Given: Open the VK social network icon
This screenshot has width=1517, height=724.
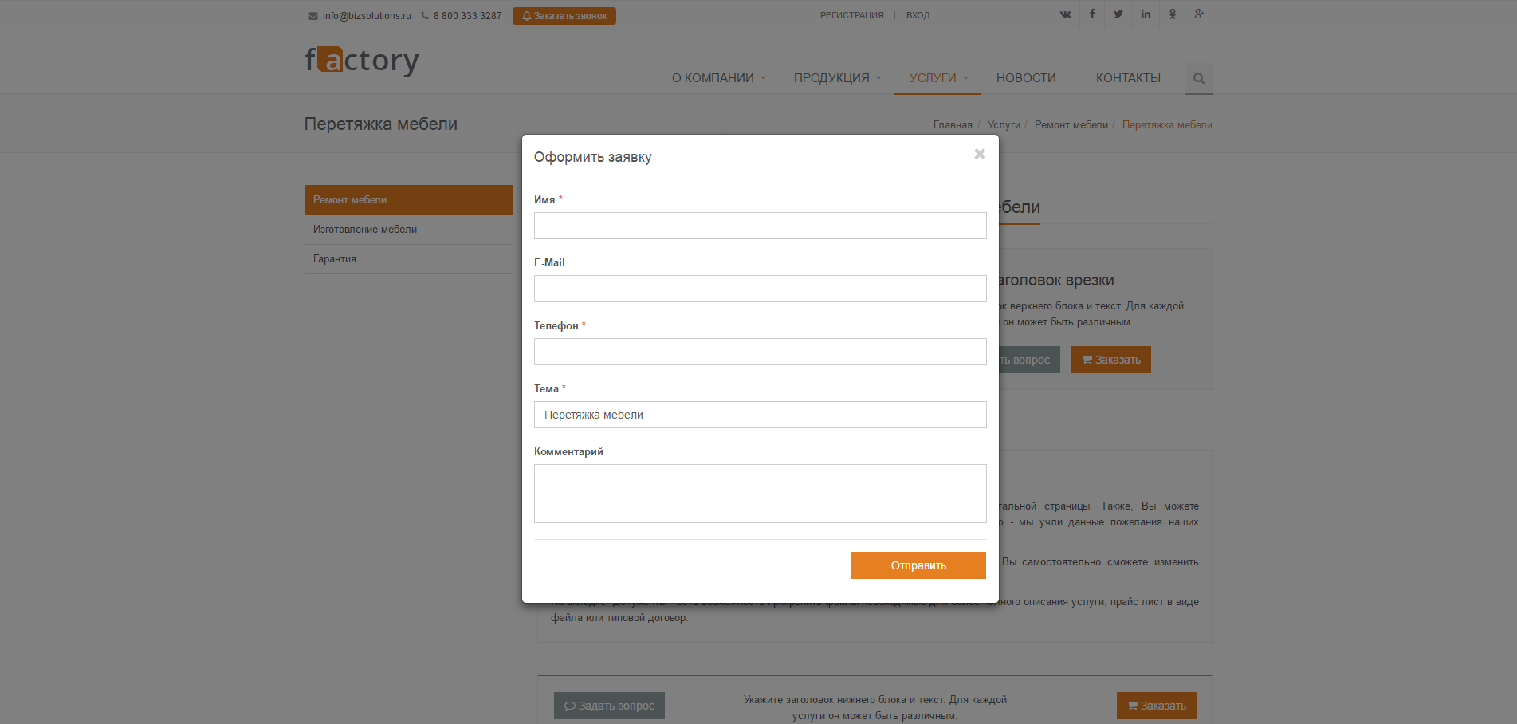Looking at the screenshot, I should 1065,14.
